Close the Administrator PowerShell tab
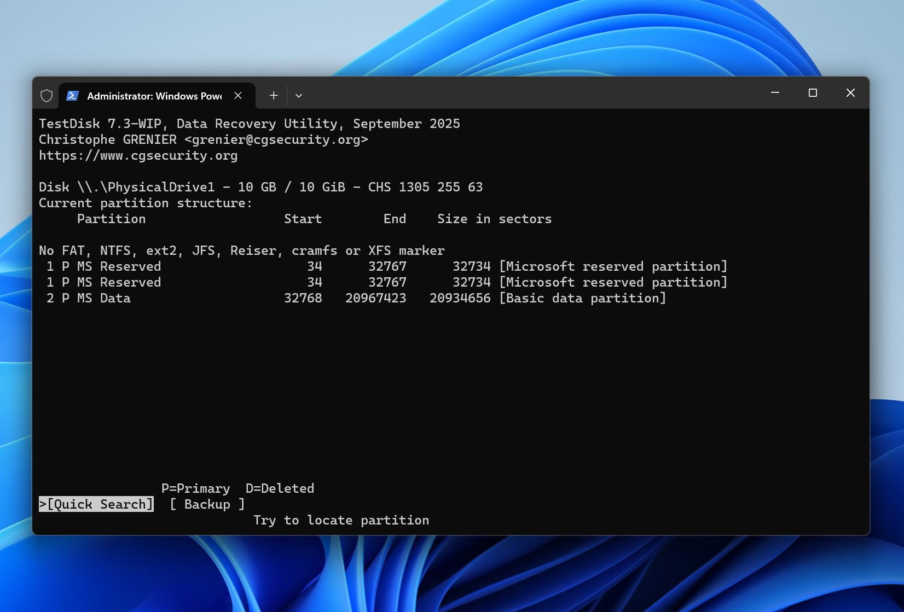The image size is (904, 612). pyautogui.click(x=238, y=95)
